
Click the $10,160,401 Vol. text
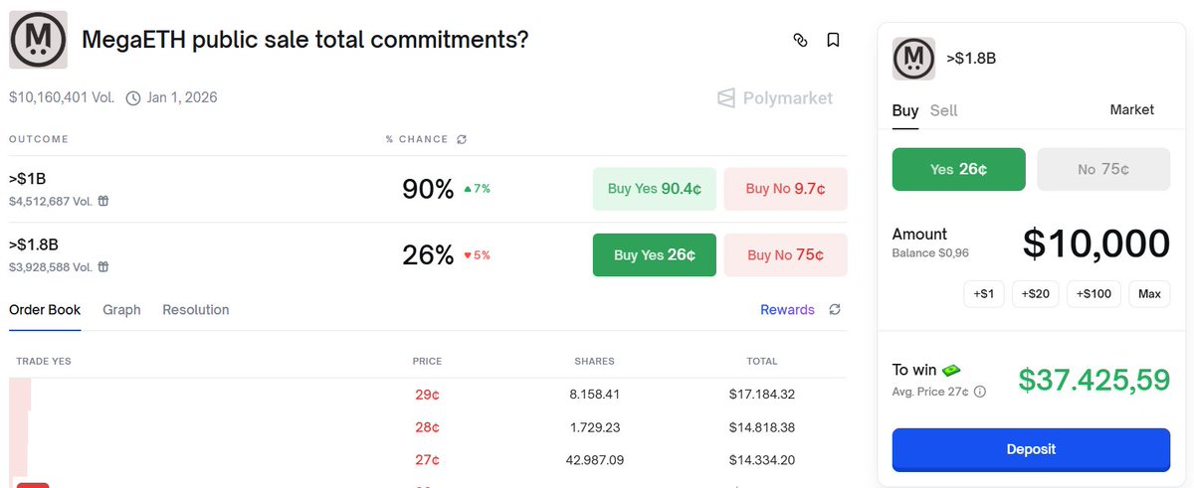pyautogui.click(x=62, y=97)
